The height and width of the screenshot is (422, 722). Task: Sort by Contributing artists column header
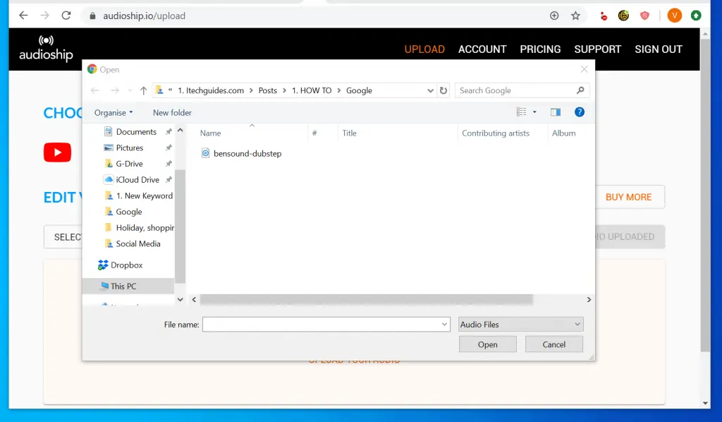tap(496, 133)
